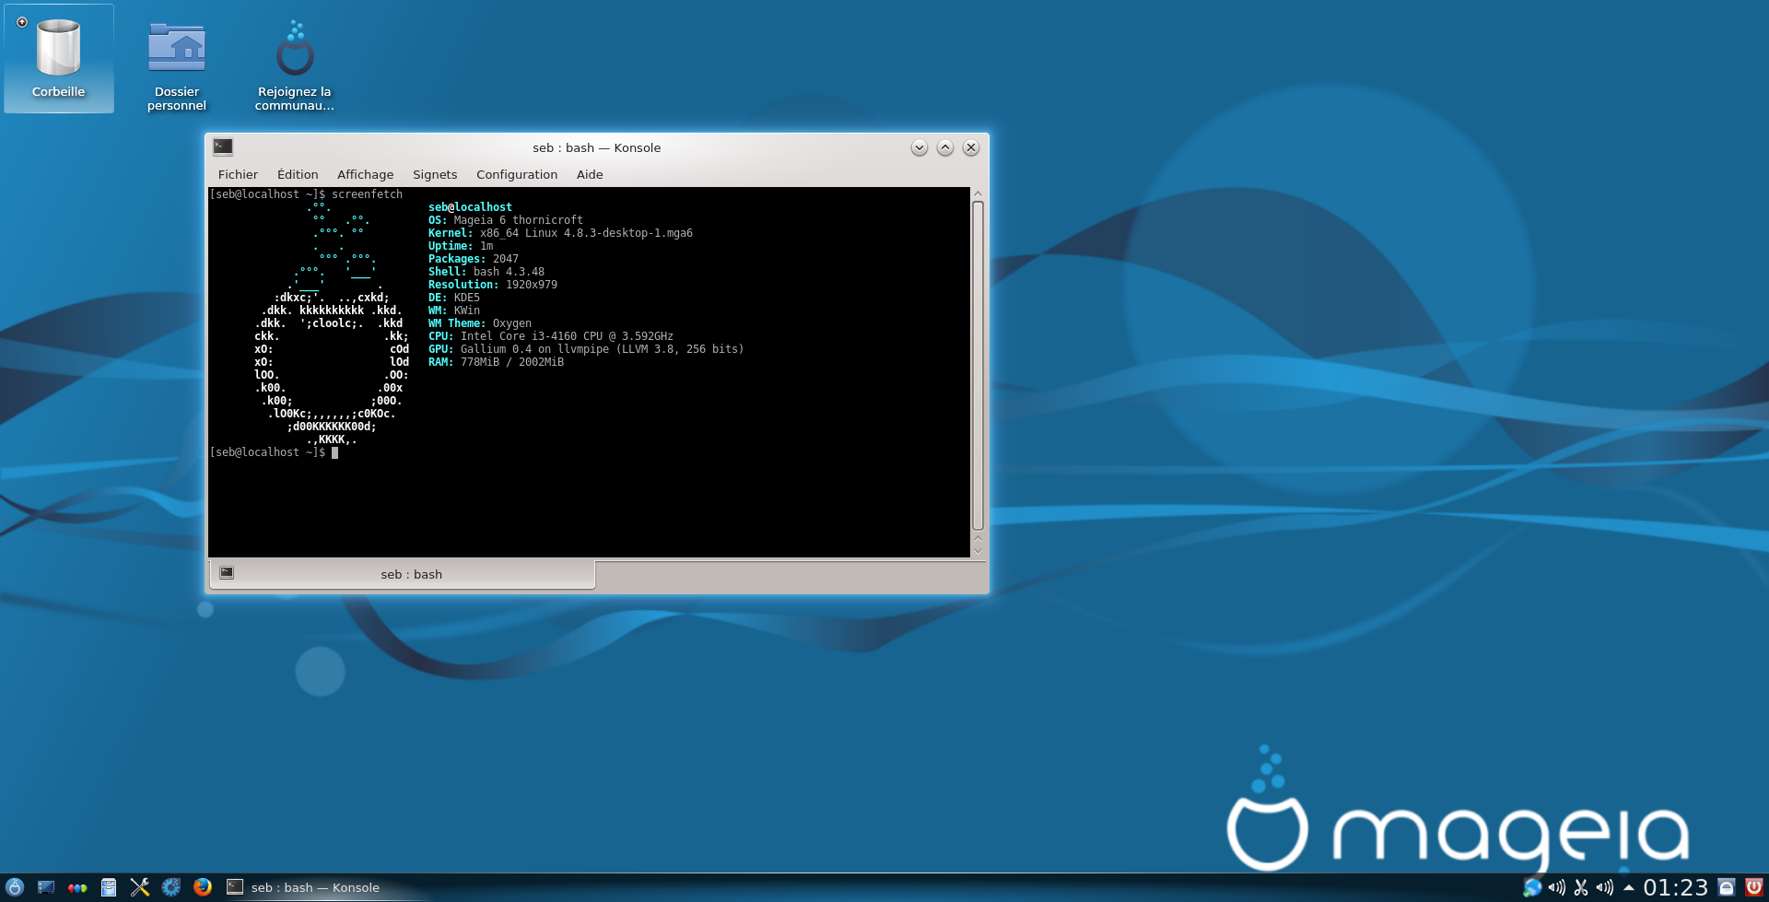Launch the blue gear settings icon in the taskbar
Screen dimensions: 1769x902
171,887
